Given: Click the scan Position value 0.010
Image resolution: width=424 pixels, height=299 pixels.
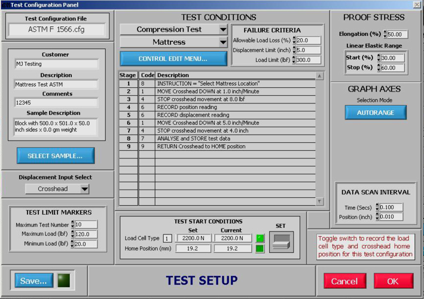Looking at the screenshot, I should pyautogui.click(x=391, y=217).
